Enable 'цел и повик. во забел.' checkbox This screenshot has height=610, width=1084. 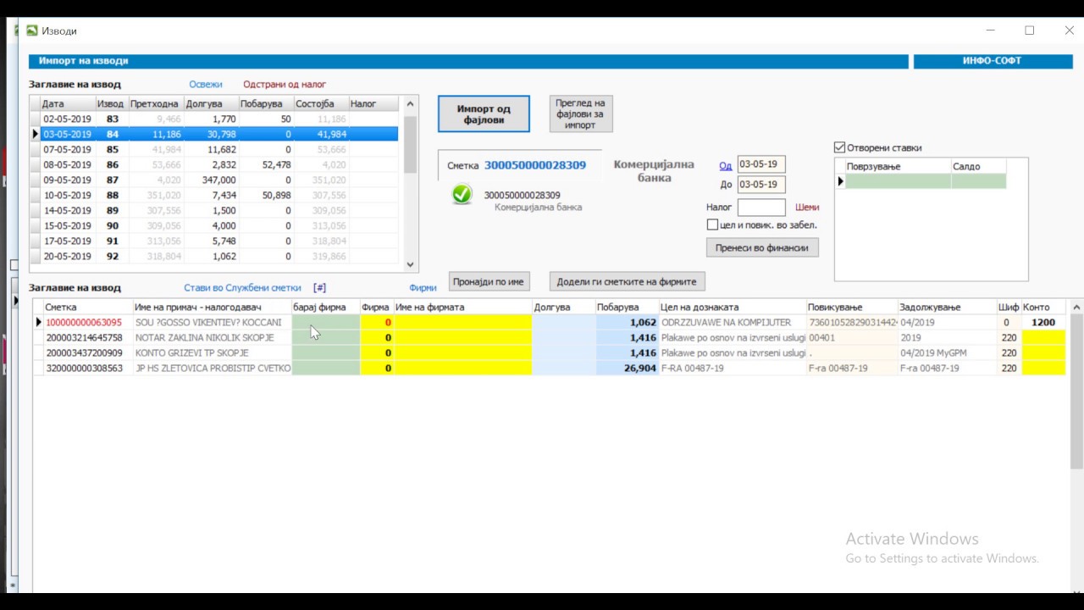click(x=712, y=225)
